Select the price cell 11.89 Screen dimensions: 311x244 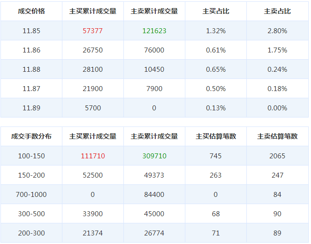[31, 108]
